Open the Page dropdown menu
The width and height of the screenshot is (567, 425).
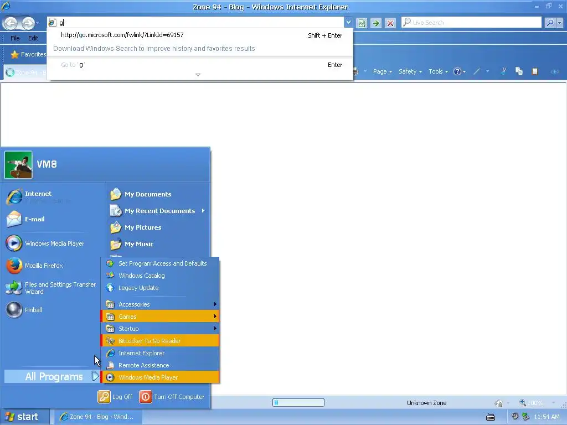tap(382, 71)
